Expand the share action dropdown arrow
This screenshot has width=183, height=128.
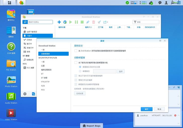pyautogui.click(x=108, y=22)
